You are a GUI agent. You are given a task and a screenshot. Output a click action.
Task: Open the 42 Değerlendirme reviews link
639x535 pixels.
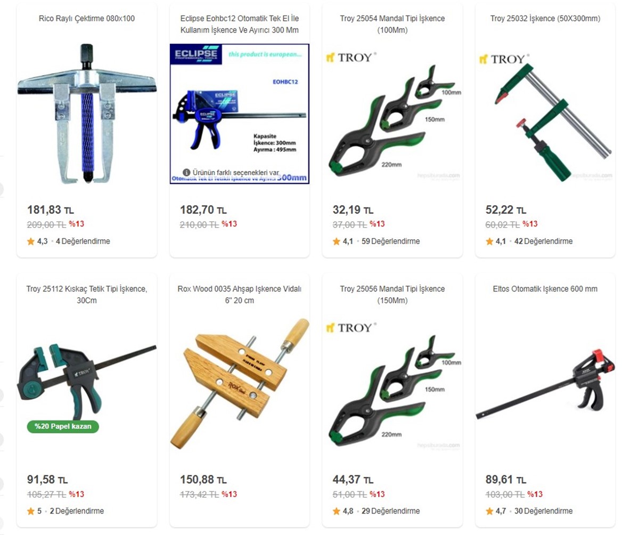(543, 241)
